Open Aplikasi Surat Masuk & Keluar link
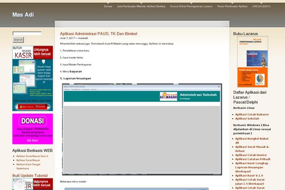Viewport: 285px width, 190px height. (252, 149)
